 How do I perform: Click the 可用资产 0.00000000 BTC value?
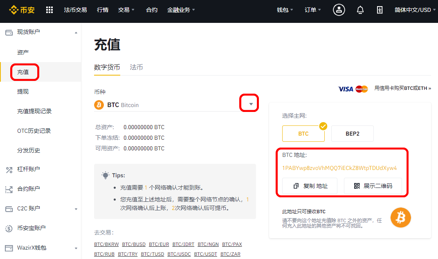[144, 148]
